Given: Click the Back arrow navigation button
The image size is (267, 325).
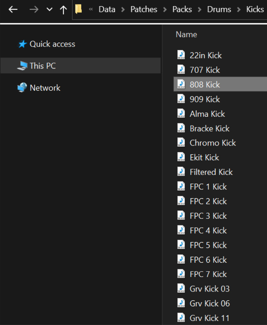Looking at the screenshot, I should (13, 10).
